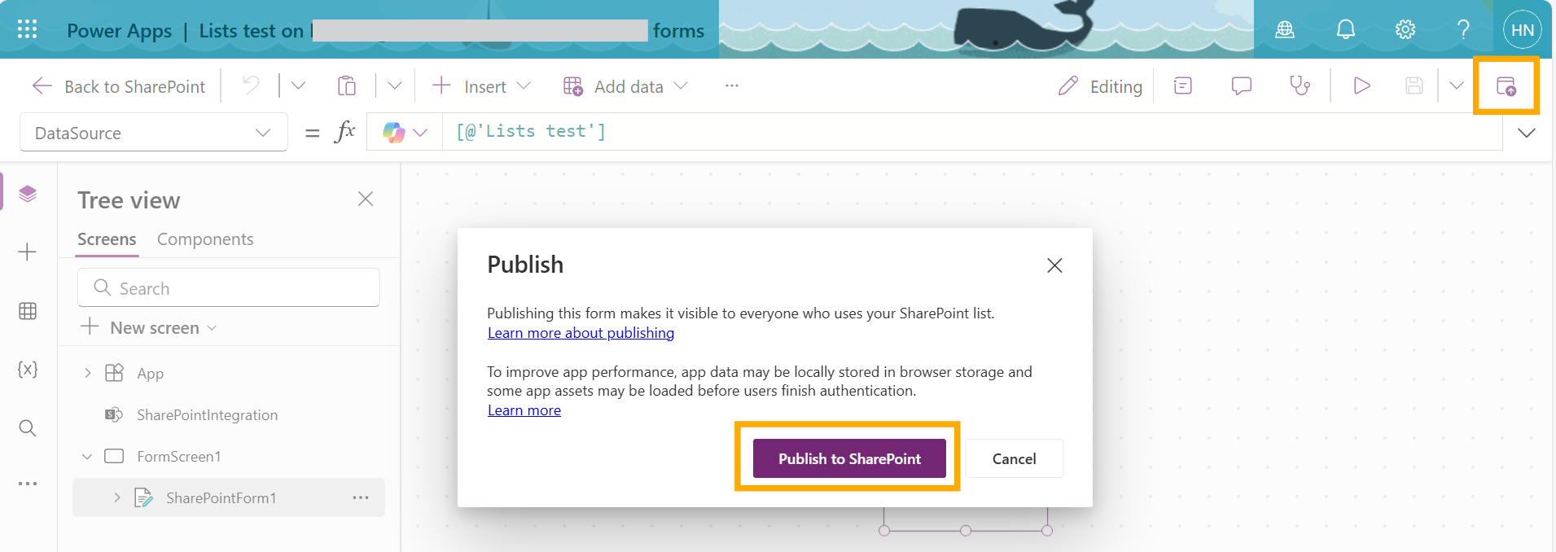This screenshot has width=1556, height=552.
Task: Run the App checker stethoscope icon
Action: pos(1300,85)
